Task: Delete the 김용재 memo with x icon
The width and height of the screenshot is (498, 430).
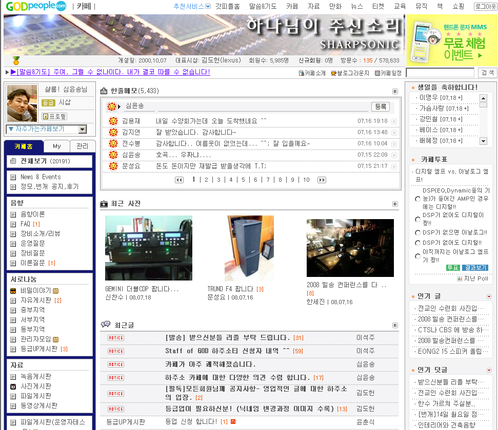Action: (394, 121)
